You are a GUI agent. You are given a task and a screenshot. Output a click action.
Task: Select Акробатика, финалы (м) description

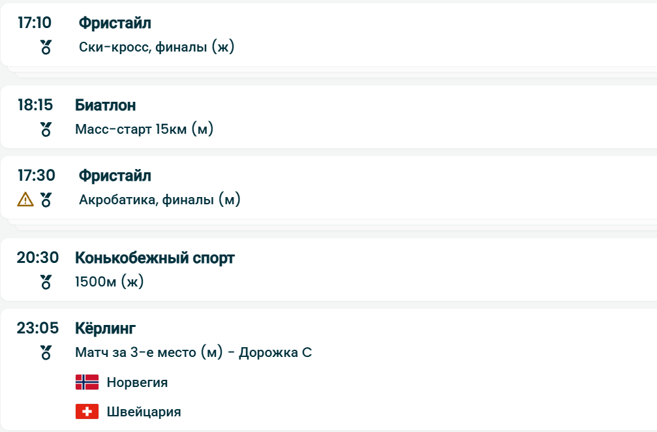160,200
